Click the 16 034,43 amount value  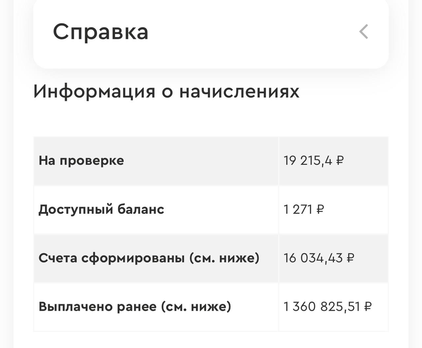click(x=313, y=258)
